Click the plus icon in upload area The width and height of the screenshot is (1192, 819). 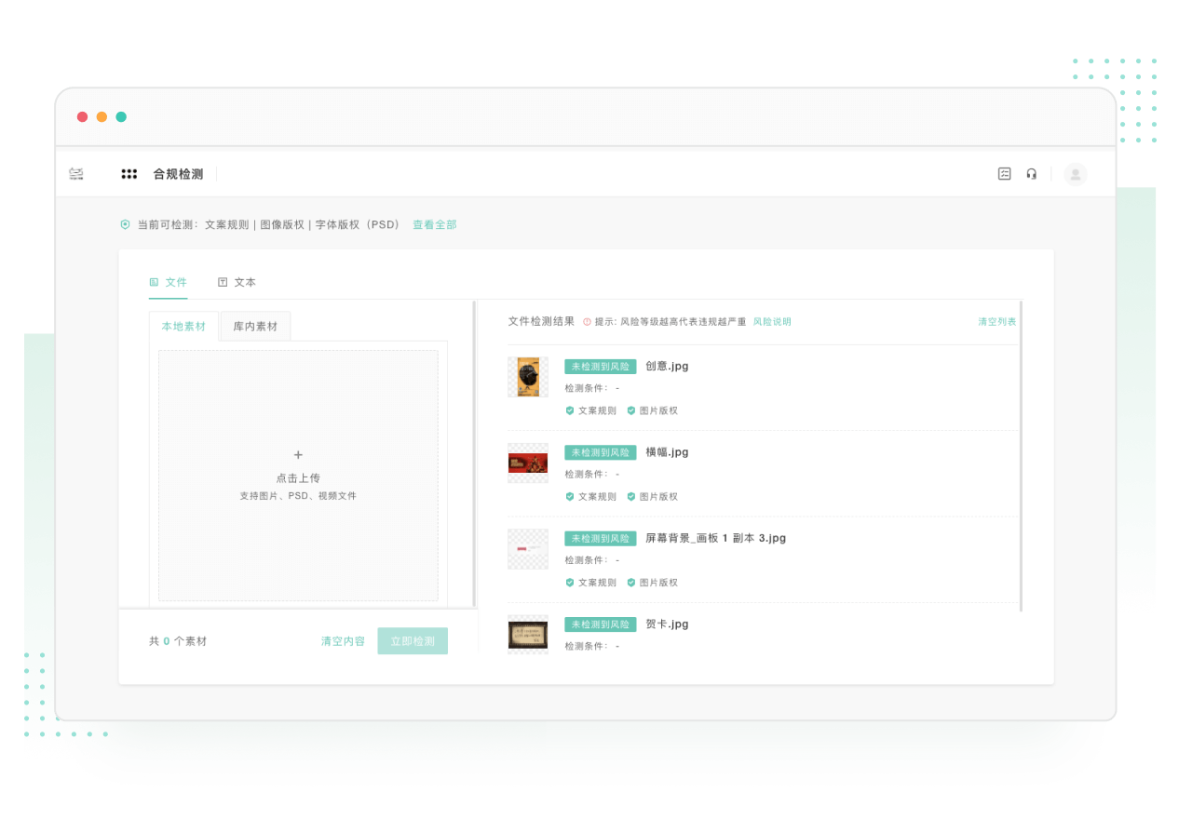pyautogui.click(x=298, y=455)
